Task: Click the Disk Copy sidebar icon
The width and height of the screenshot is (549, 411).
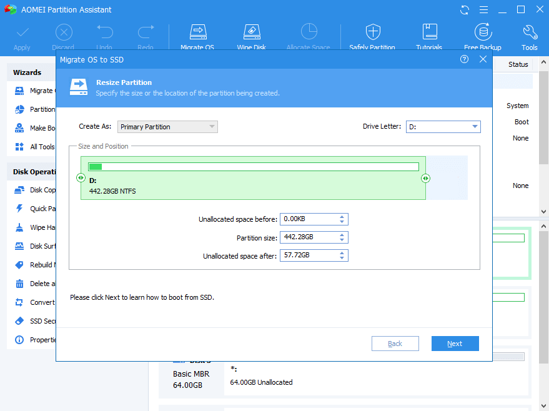Action: [x=19, y=190]
